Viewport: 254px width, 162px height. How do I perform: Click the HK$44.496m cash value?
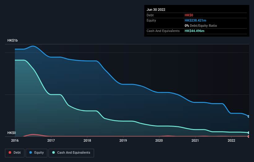pyautogui.click(x=194, y=31)
